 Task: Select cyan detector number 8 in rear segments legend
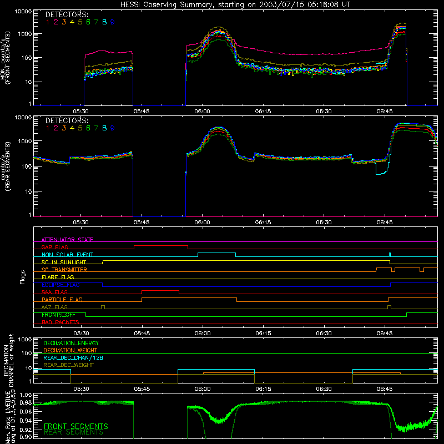tap(104, 128)
